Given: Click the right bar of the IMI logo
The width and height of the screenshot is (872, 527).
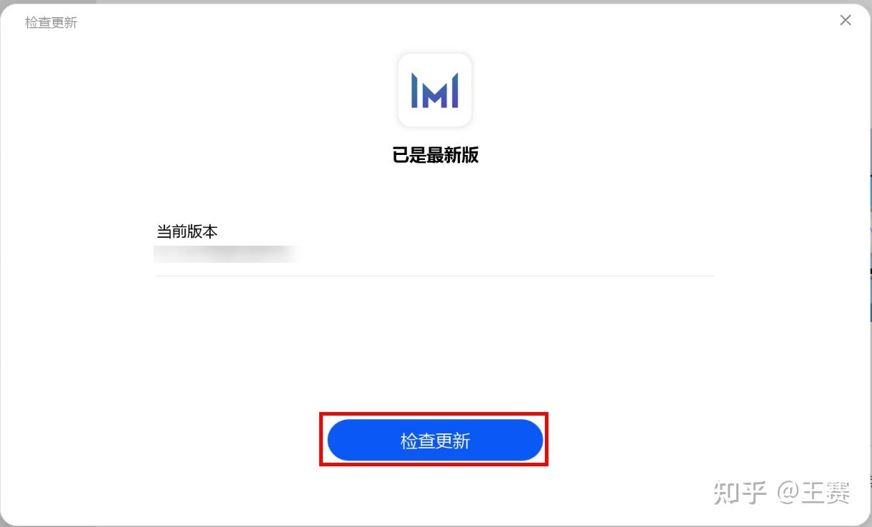Looking at the screenshot, I should click(x=455, y=90).
